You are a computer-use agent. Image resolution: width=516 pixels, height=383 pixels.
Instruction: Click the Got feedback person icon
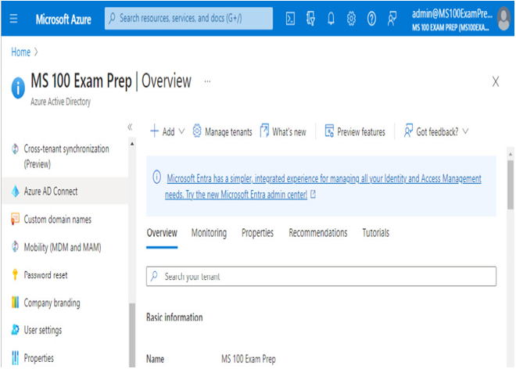pos(408,131)
